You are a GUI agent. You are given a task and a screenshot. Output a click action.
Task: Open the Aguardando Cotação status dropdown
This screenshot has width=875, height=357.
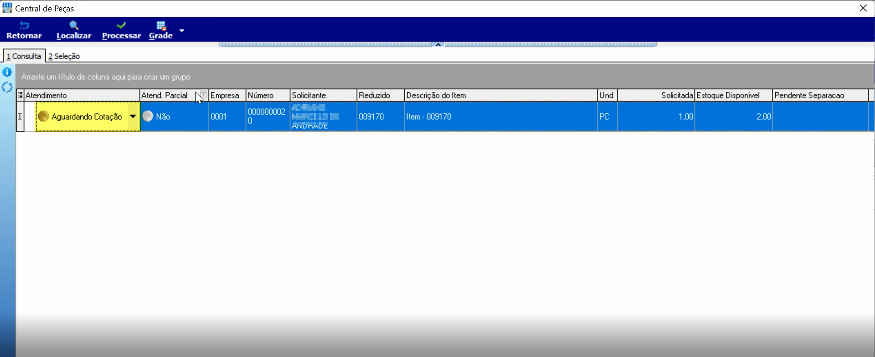tap(133, 116)
